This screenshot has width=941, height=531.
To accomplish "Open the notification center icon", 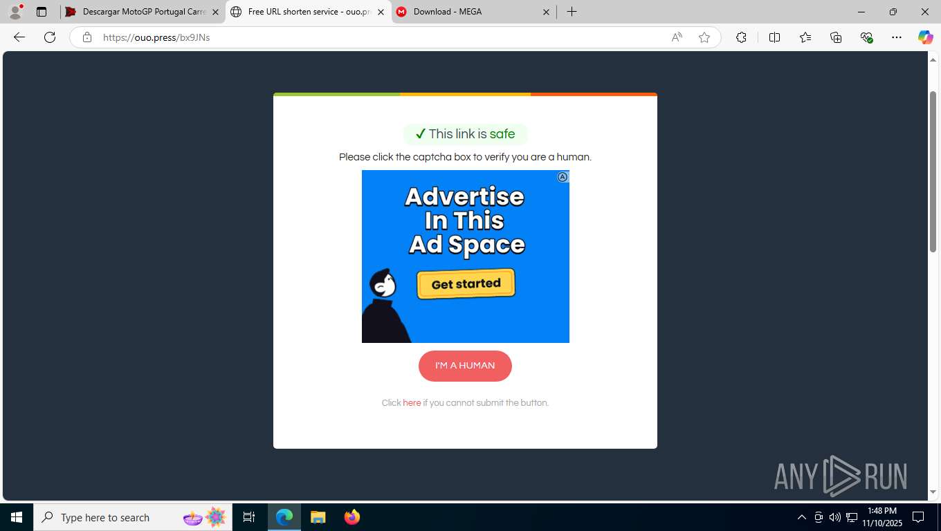I will click(918, 517).
